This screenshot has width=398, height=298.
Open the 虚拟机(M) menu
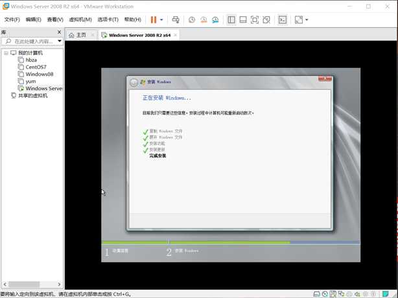coord(80,19)
